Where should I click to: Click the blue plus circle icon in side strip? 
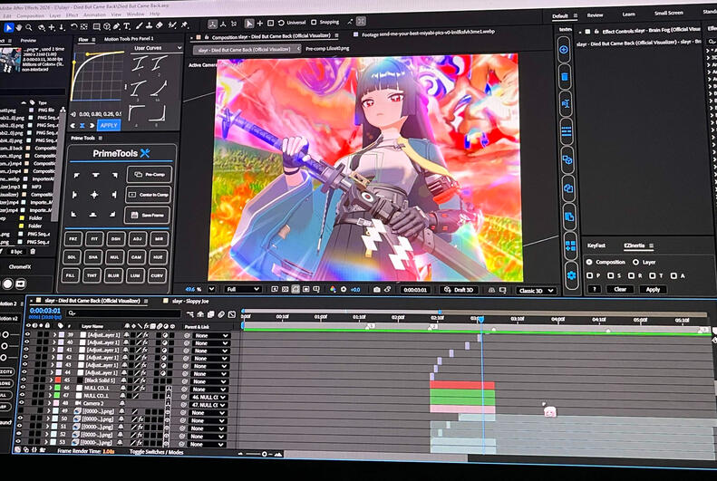pos(564,49)
